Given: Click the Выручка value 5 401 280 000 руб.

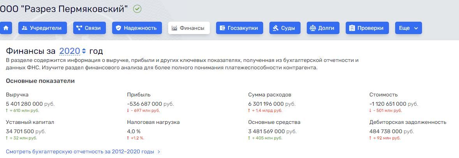Looking at the screenshot, I should [x=30, y=104].
